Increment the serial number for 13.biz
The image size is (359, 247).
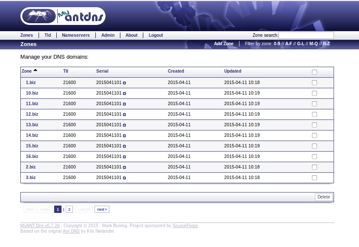point(124,125)
